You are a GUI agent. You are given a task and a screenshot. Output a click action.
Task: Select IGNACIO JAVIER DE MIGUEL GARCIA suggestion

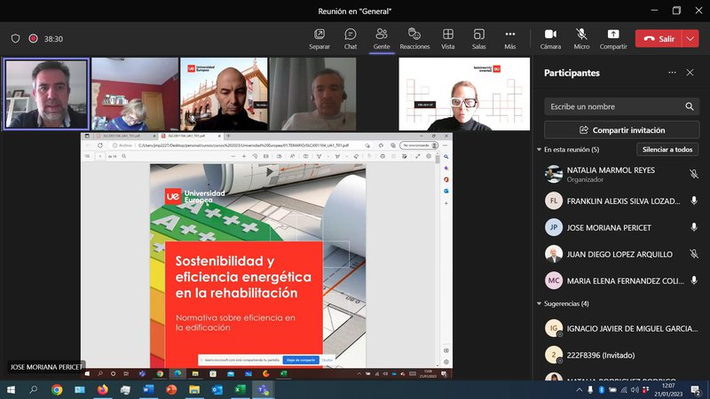[x=632, y=329]
